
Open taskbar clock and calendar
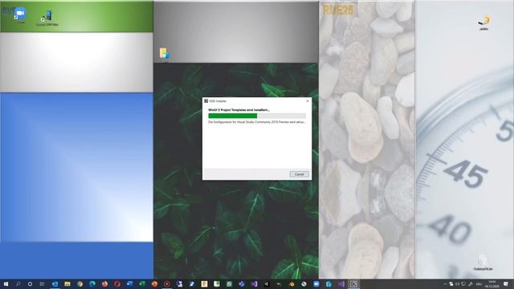click(x=492, y=284)
